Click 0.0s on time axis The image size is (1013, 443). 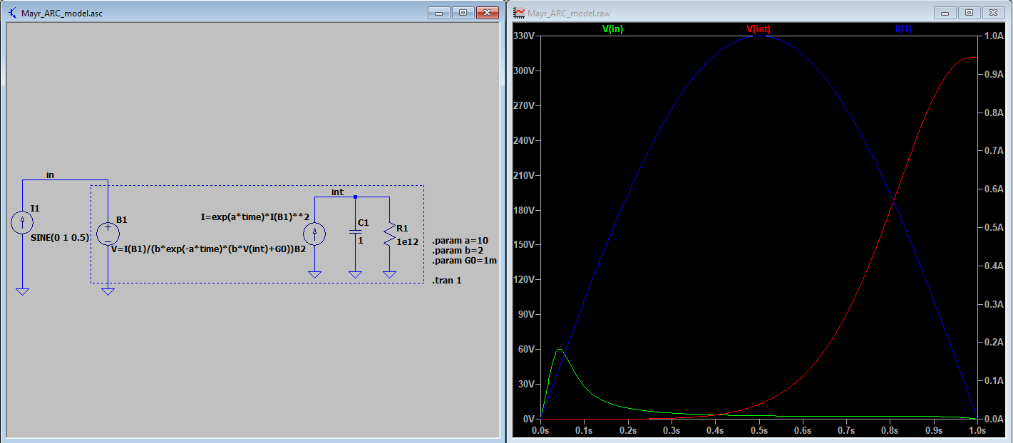point(542,431)
